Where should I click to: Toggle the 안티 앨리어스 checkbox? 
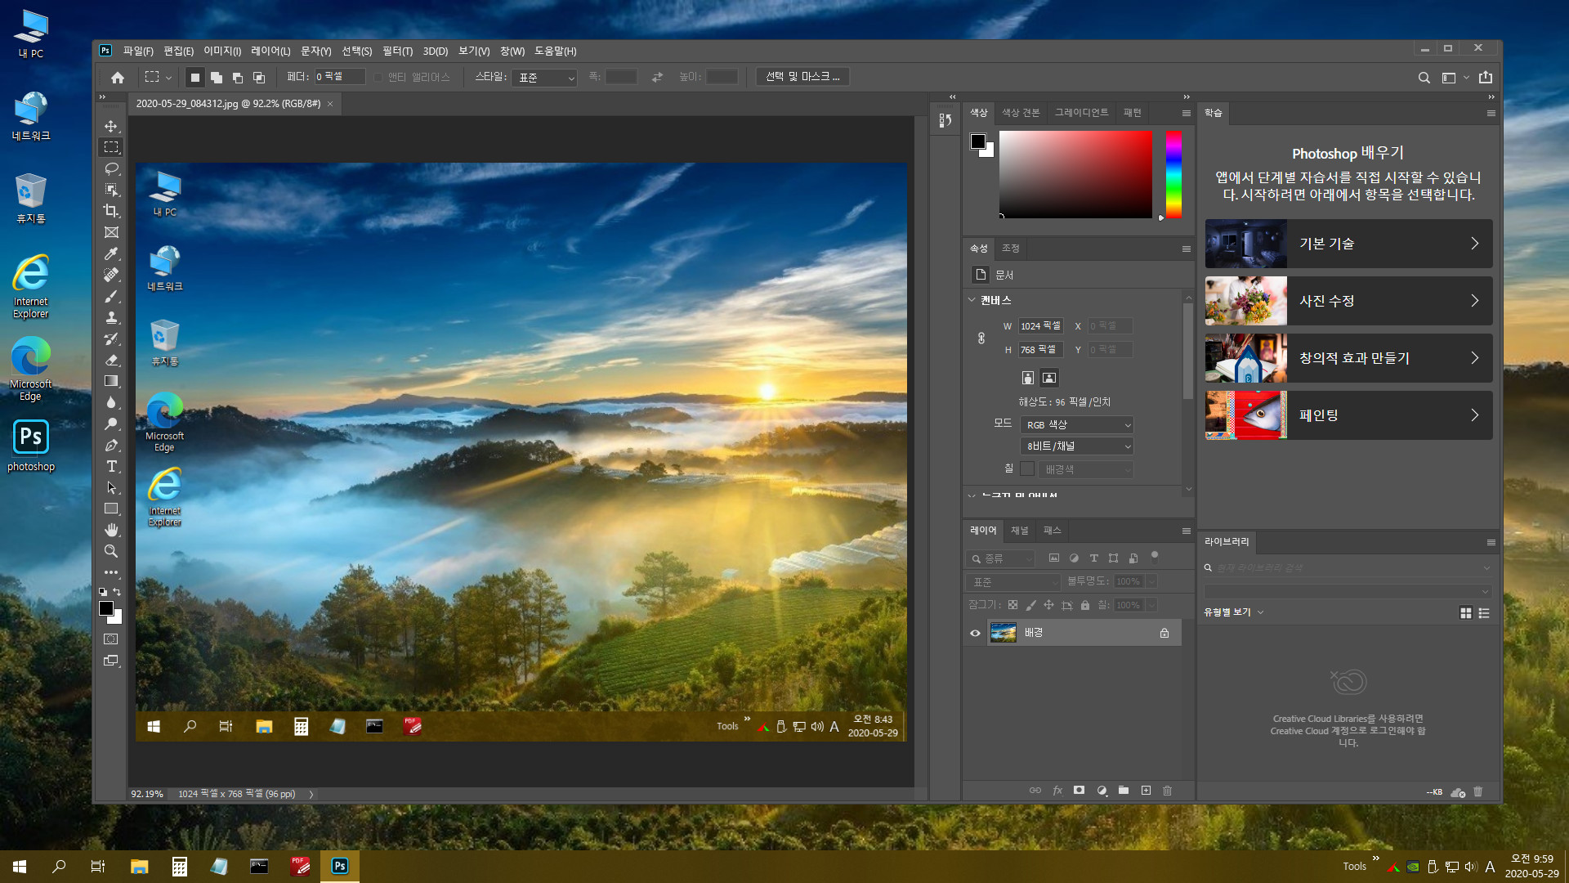point(378,77)
